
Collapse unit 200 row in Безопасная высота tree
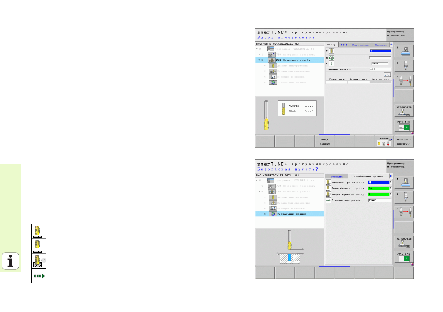coord(259,191)
